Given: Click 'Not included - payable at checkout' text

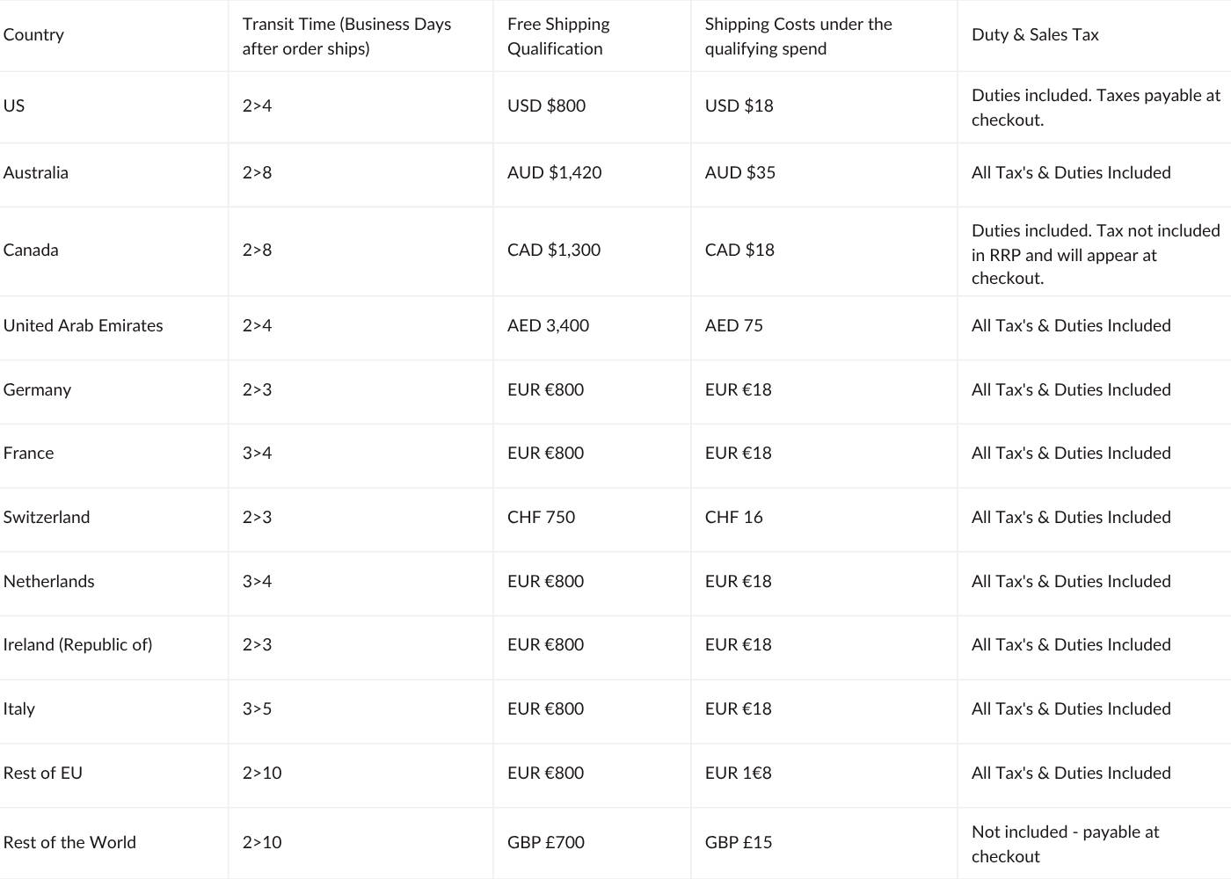Looking at the screenshot, I should (x=1065, y=844).
